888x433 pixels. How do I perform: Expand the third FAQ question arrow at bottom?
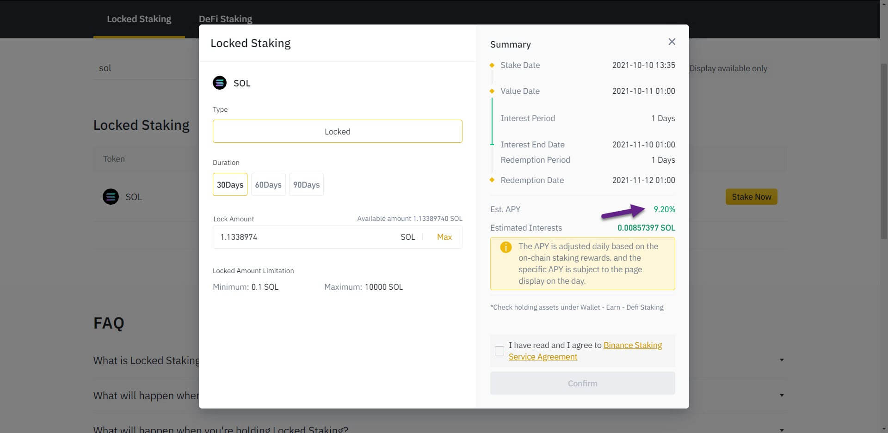[782, 429]
